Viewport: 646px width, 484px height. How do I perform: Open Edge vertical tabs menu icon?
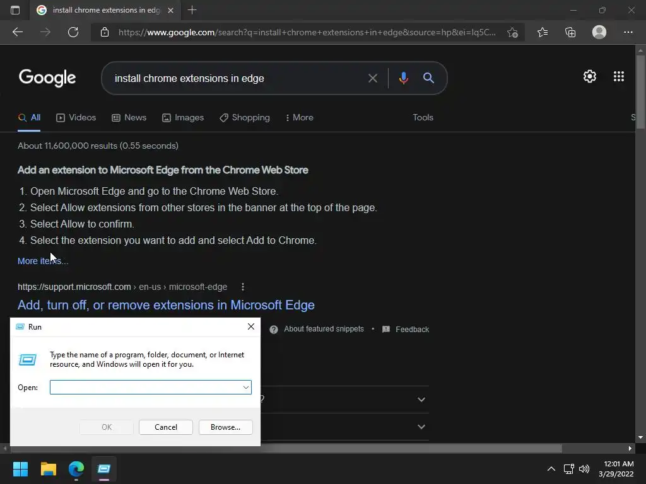point(15,10)
